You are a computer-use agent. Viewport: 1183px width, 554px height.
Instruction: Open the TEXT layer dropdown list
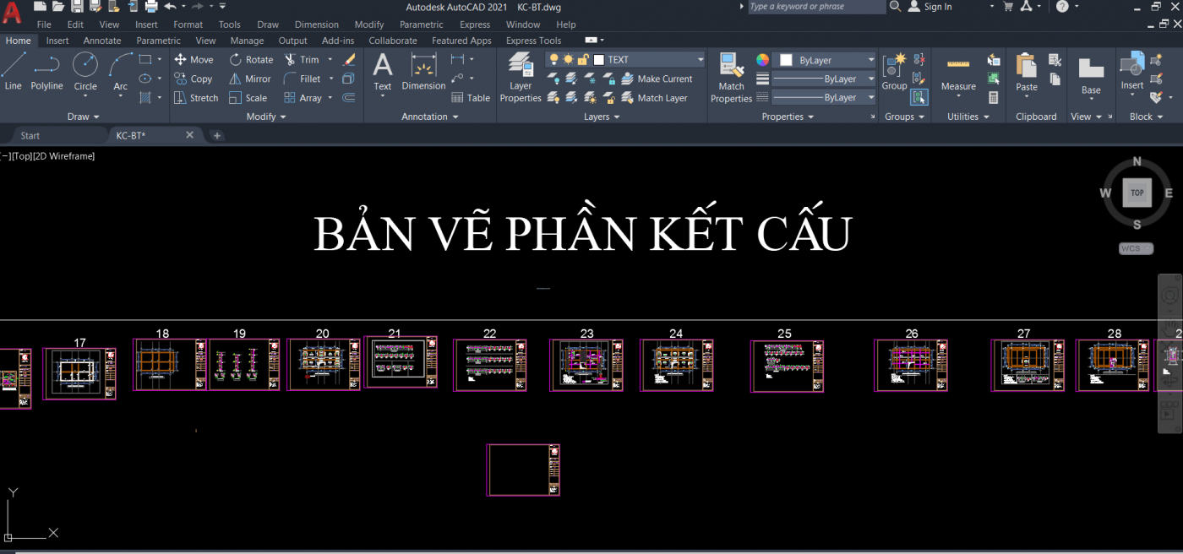(x=701, y=60)
